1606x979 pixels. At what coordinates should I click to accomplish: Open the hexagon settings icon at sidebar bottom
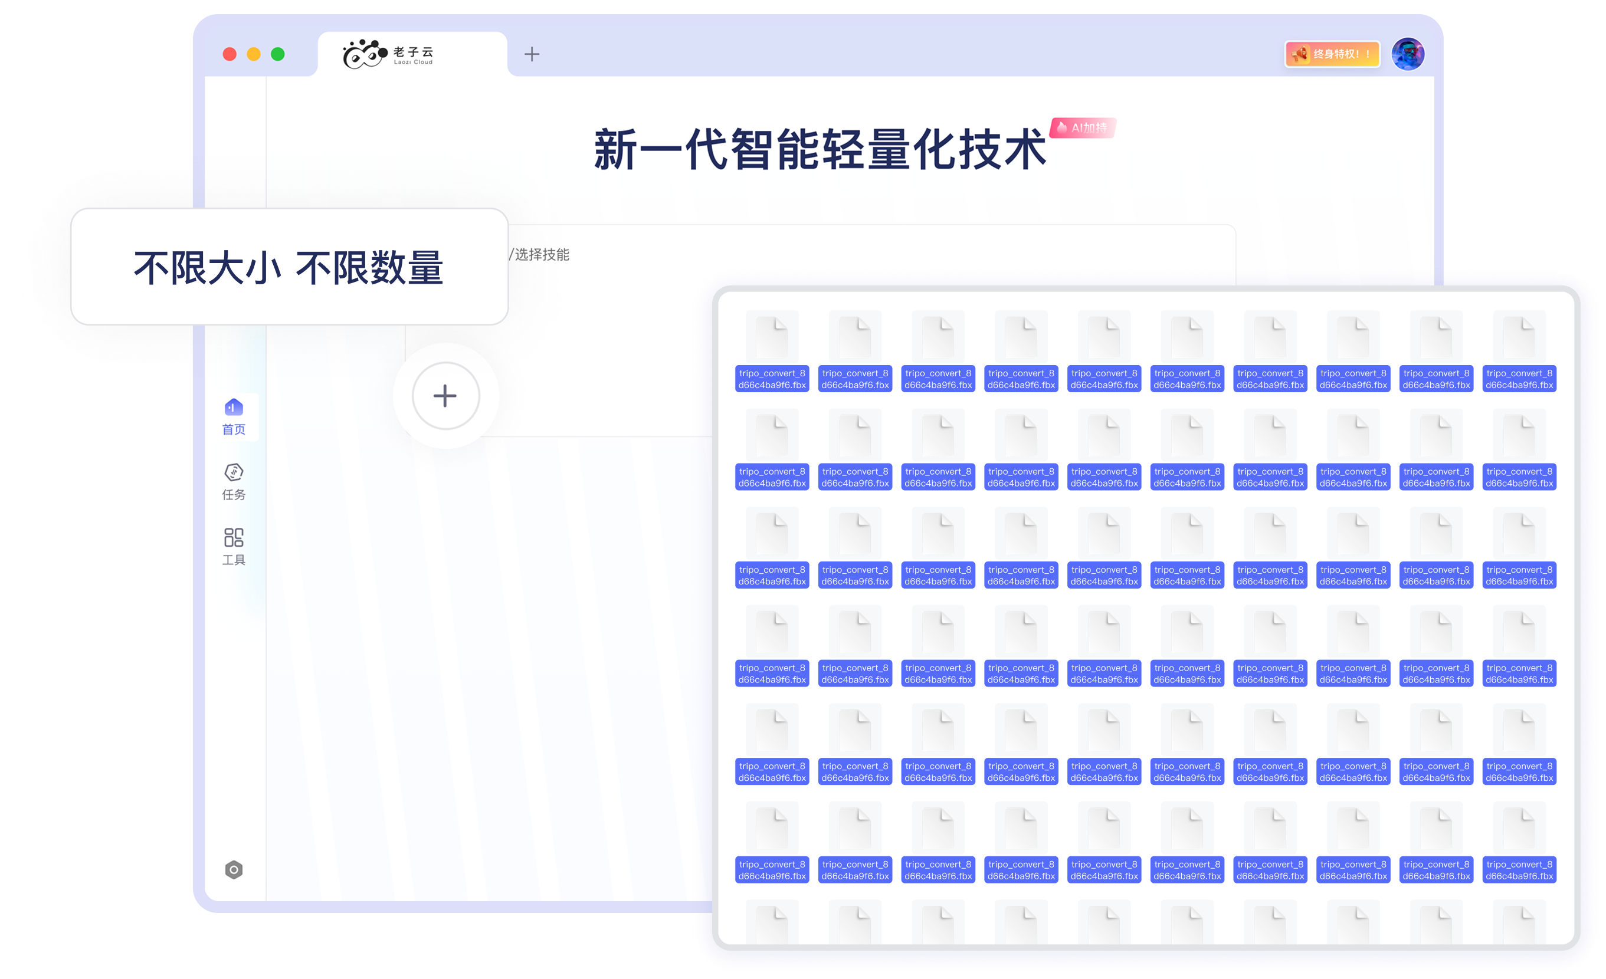[x=233, y=869]
